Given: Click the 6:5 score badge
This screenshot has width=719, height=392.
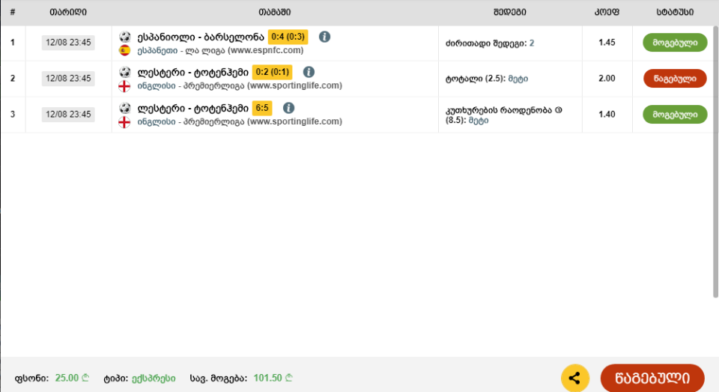Looking at the screenshot, I should click(262, 108).
